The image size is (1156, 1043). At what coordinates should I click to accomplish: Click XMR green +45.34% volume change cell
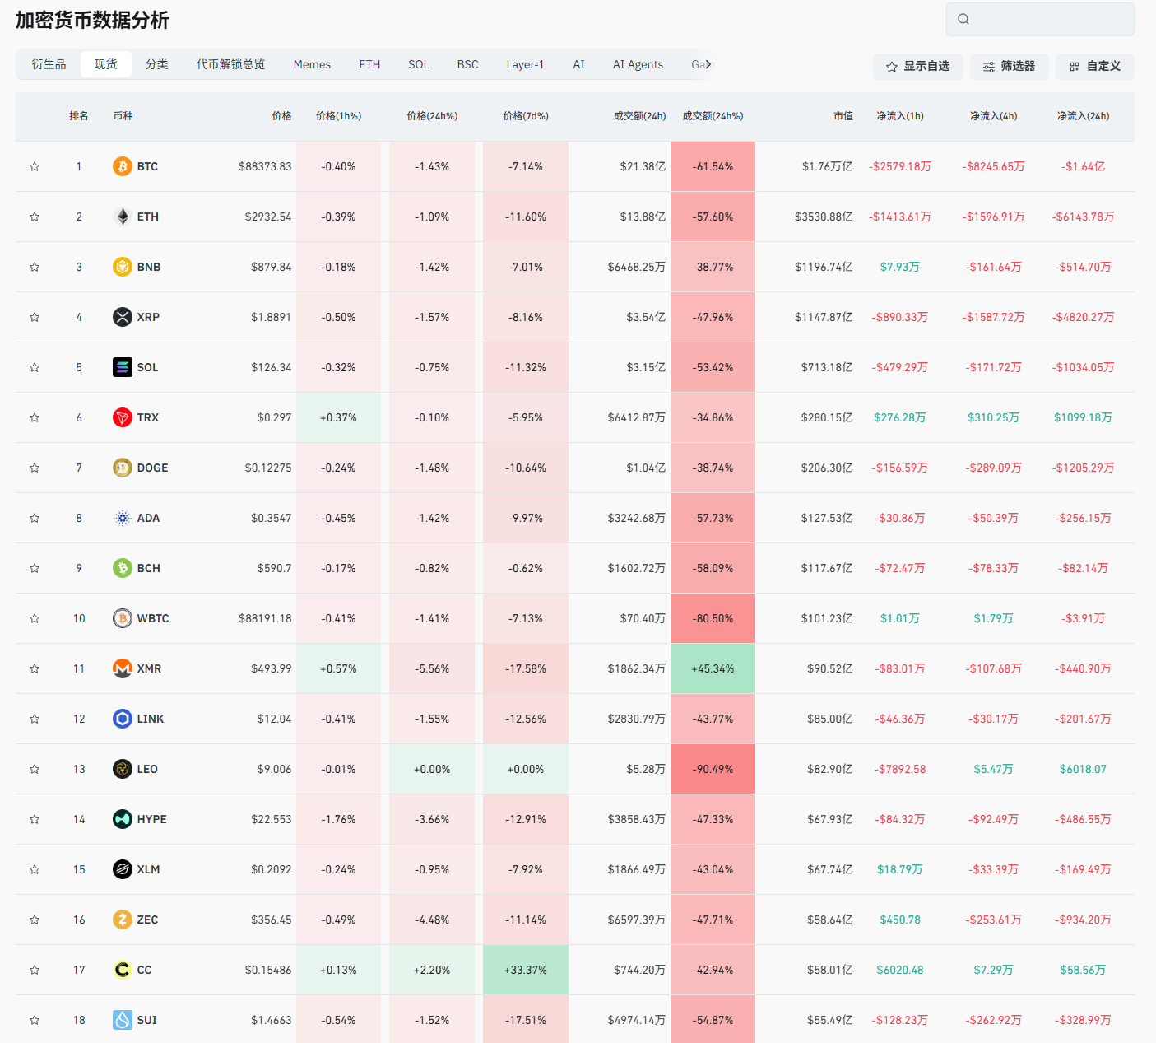[x=713, y=668]
